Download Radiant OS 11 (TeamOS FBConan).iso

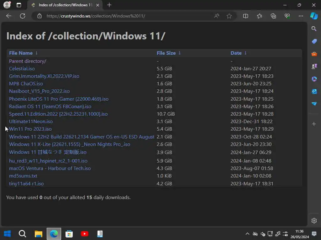click(x=50, y=107)
